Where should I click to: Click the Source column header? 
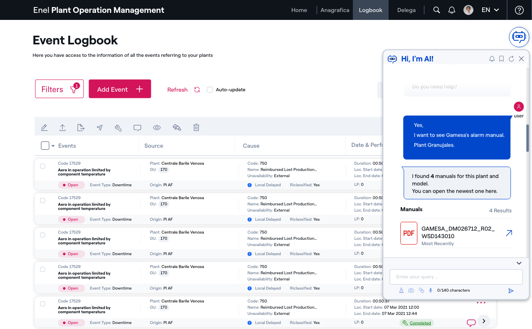point(154,146)
